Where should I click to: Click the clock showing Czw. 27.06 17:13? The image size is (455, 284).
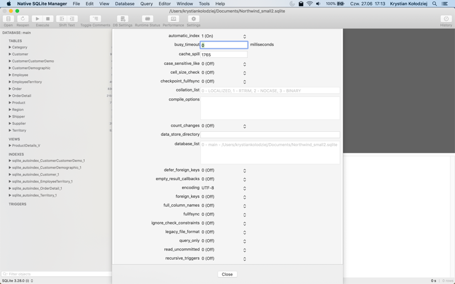(367, 3)
